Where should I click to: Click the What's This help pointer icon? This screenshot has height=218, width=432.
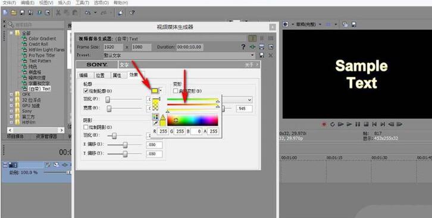[132, 12]
